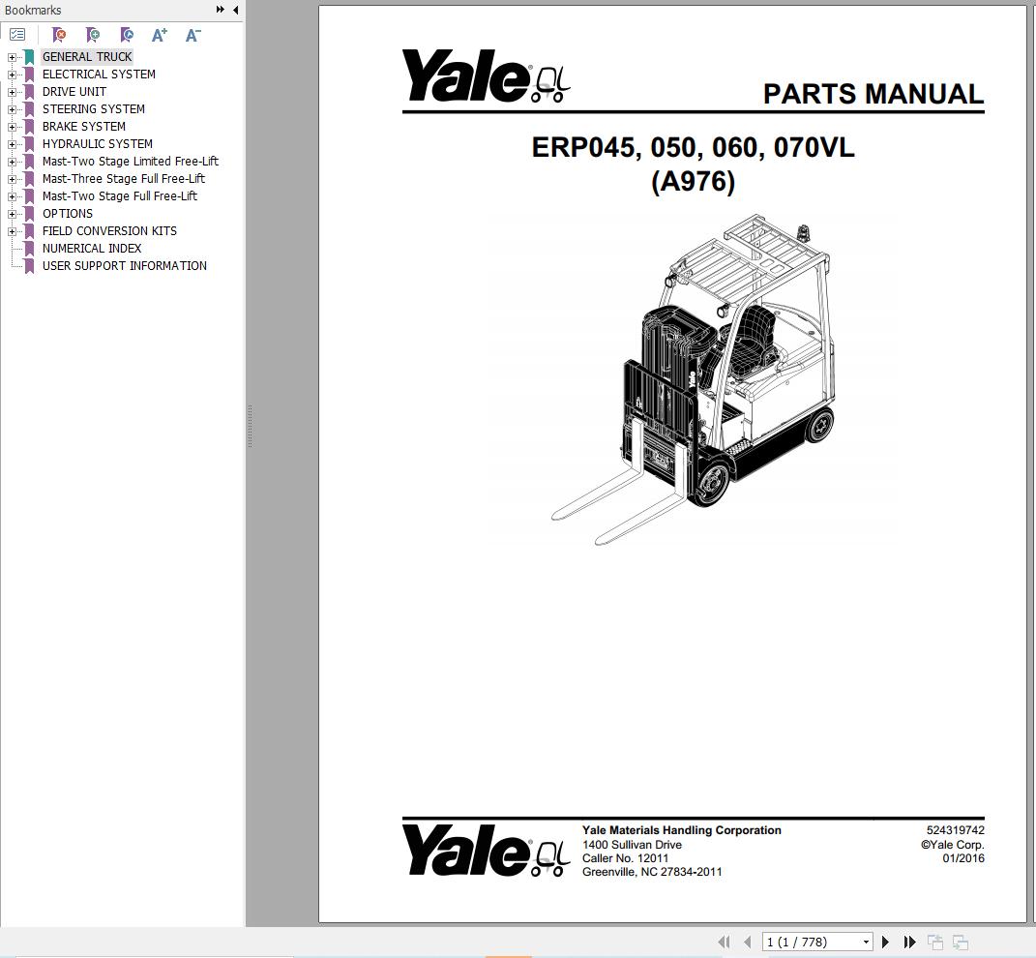Viewport: 1036px width, 958px height.
Task: Go to the last page
Action: (909, 941)
